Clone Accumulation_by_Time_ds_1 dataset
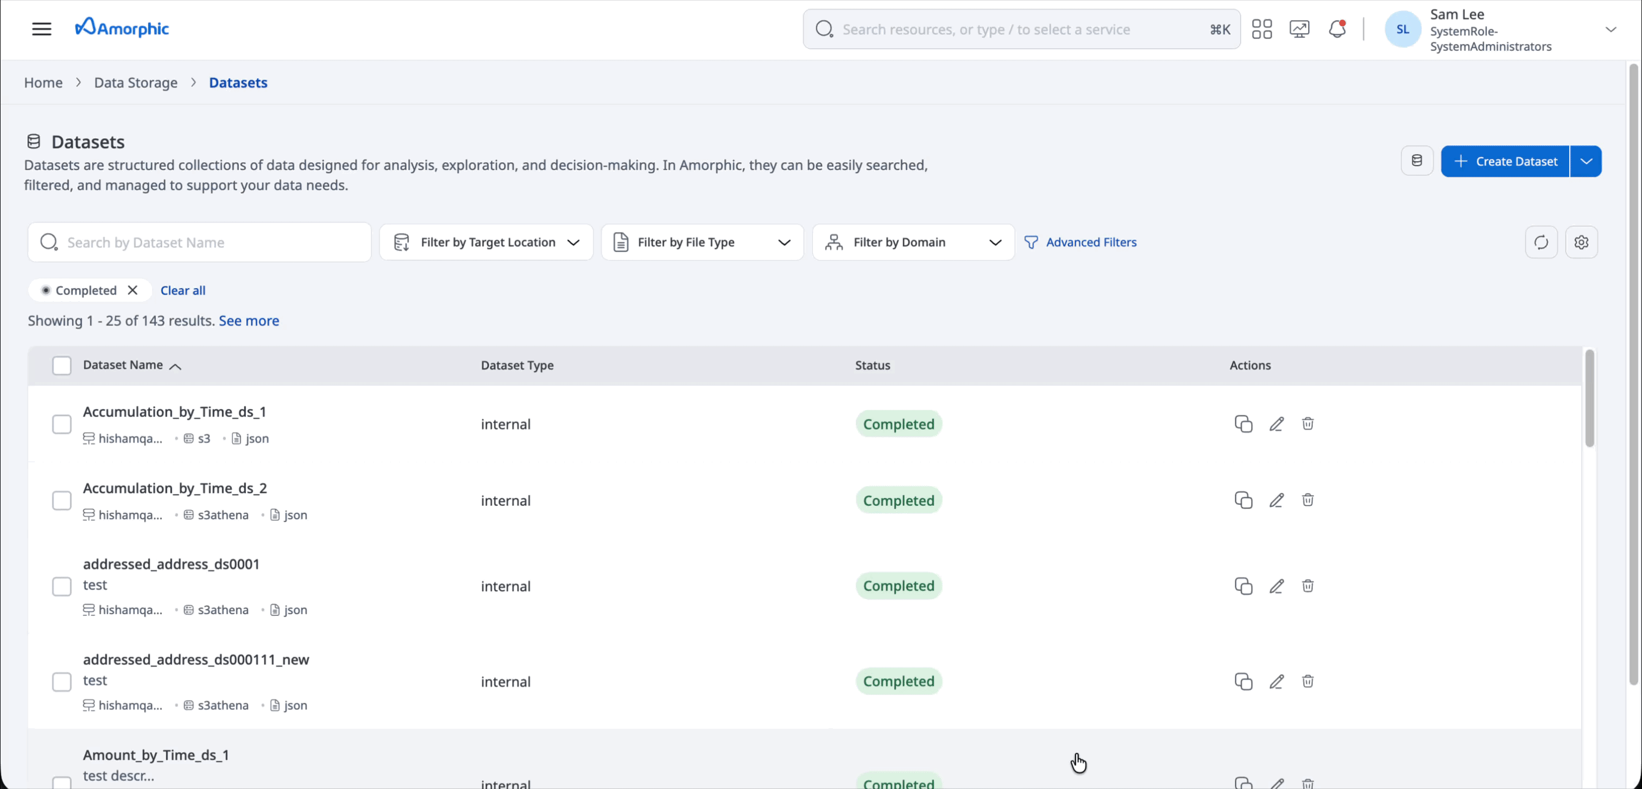1642x789 pixels. [x=1243, y=424]
